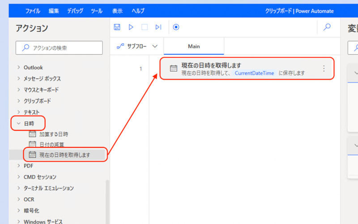Expand the メッセージ ボックス group

pyautogui.click(x=19, y=79)
